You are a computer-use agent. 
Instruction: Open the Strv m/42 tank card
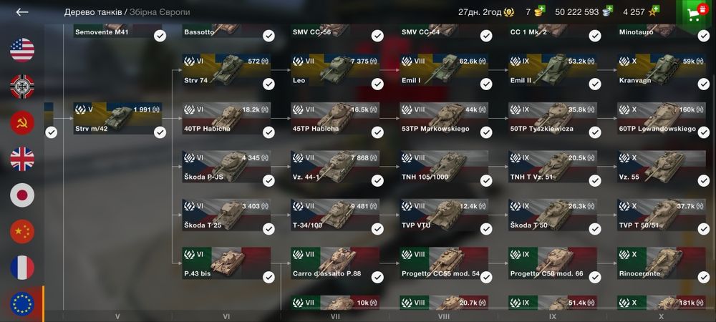pyautogui.click(x=117, y=118)
